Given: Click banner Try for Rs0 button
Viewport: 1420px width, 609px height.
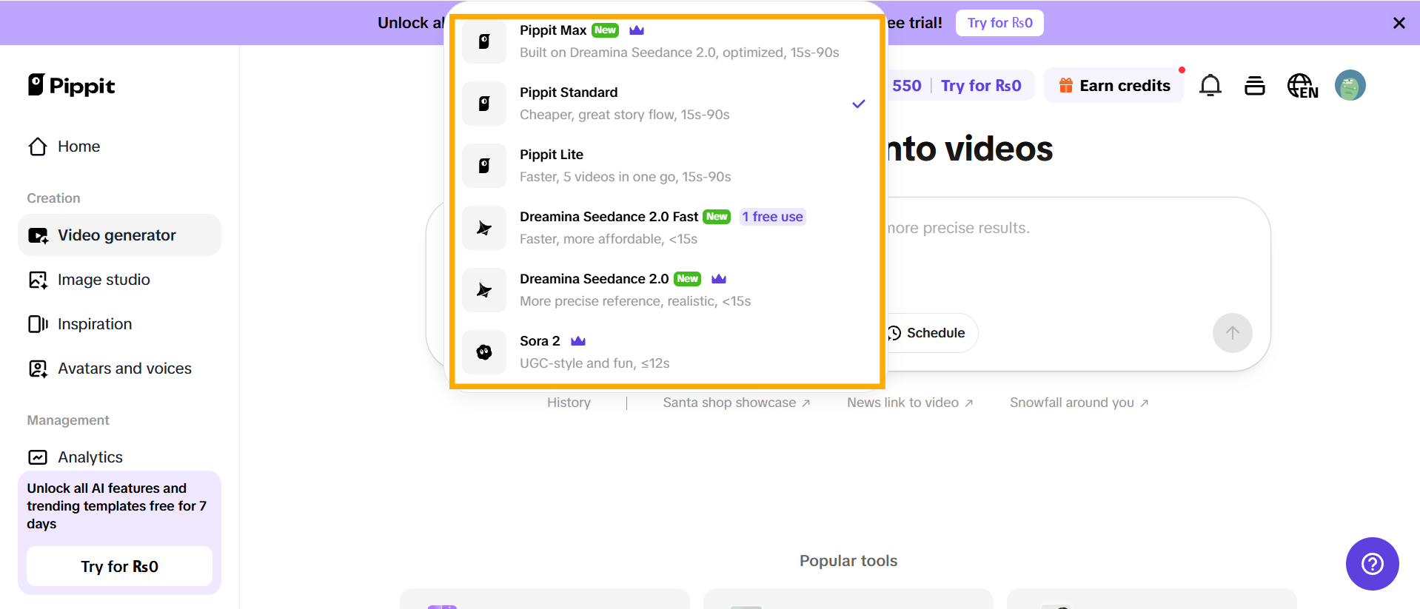Looking at the screenshot, I should click(999, 23).
